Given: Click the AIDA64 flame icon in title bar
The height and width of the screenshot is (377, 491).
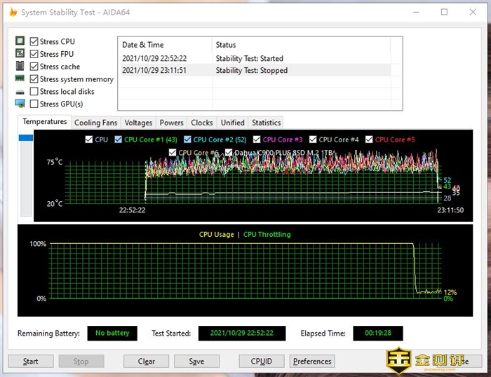Looking at the screenshot, I should 13,13.
